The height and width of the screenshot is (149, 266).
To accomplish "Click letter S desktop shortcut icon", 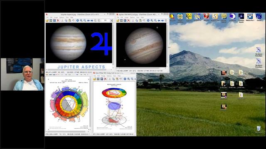I will point(215,17).
